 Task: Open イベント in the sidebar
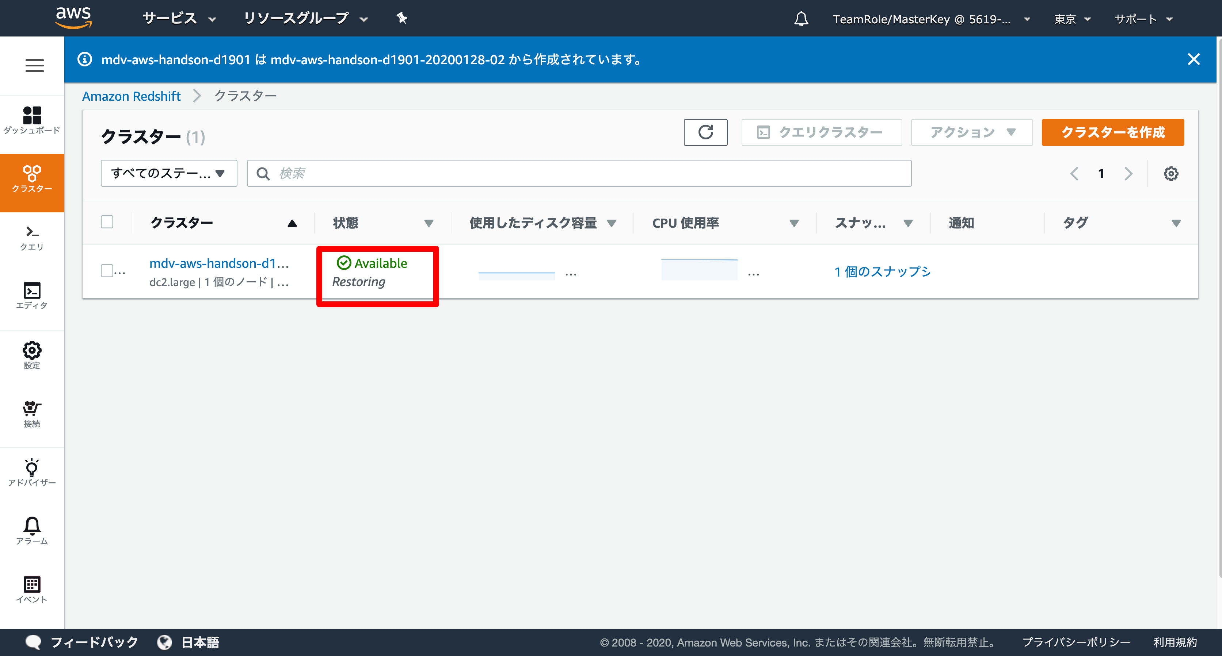coord(32,590)
